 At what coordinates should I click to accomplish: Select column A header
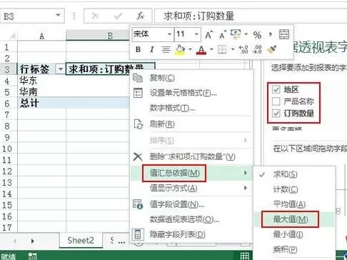point(41,36)
